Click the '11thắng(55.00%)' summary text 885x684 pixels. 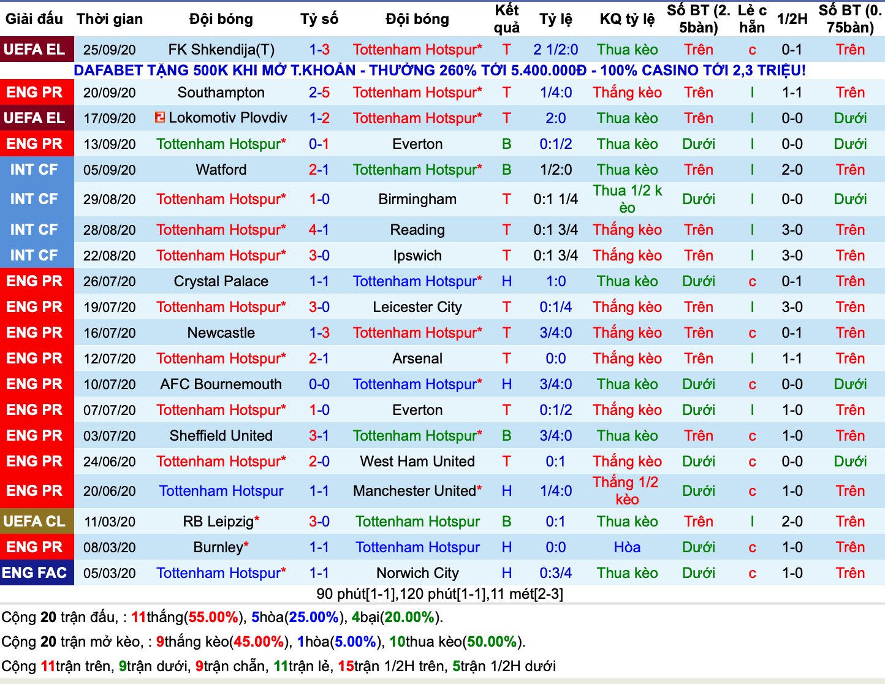click(x=188, y=617)
